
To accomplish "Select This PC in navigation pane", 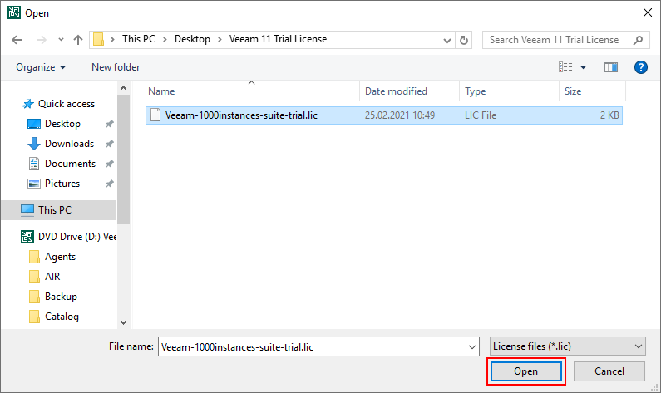I will 59,209.
